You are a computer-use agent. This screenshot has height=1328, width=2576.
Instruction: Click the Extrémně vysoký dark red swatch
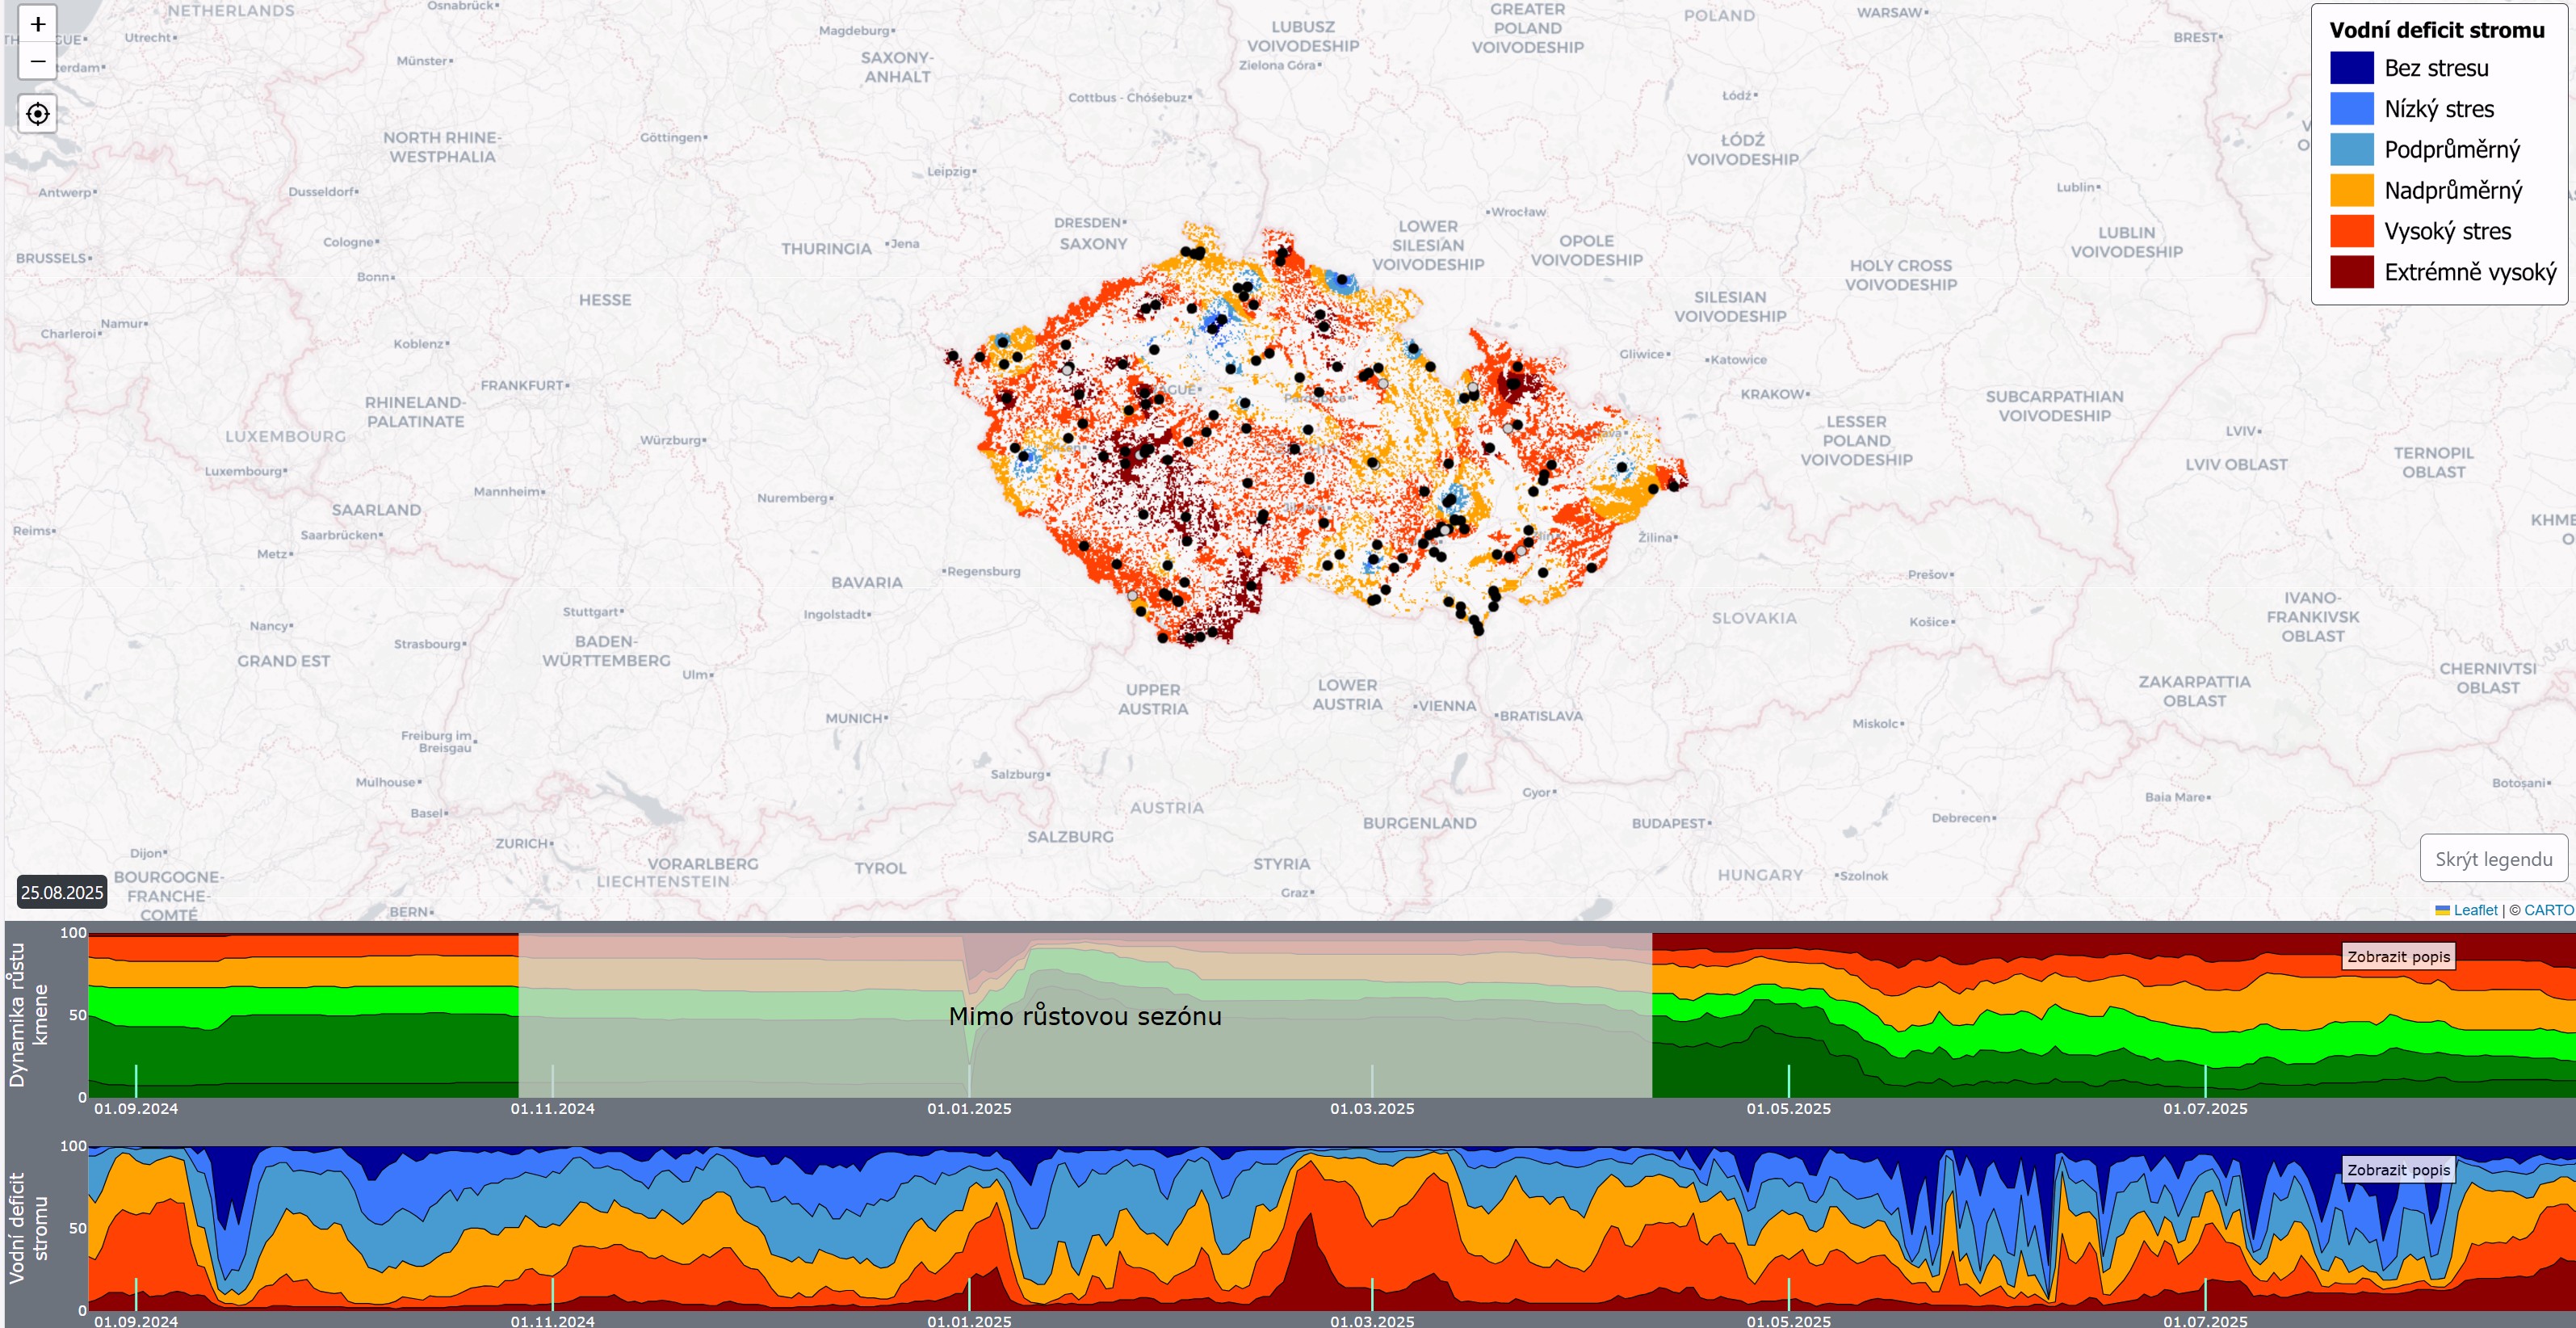pyautogui.click(x=2351, y=272)
